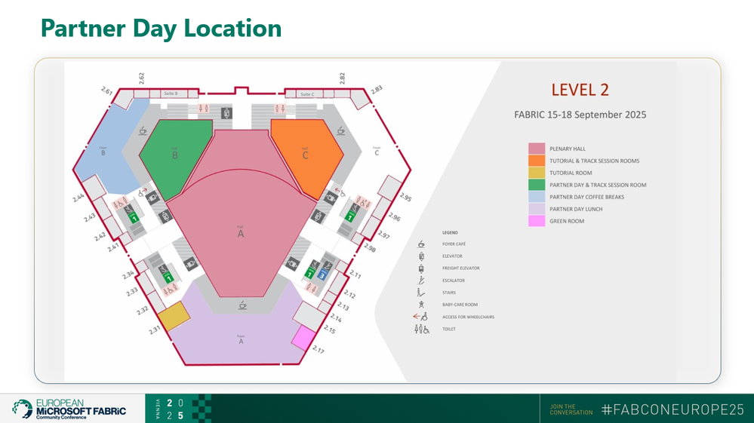This screenshot has width=754, height=423.
Task: Click the Foyer Café cup icon in legend
Action: coord(421,244)
